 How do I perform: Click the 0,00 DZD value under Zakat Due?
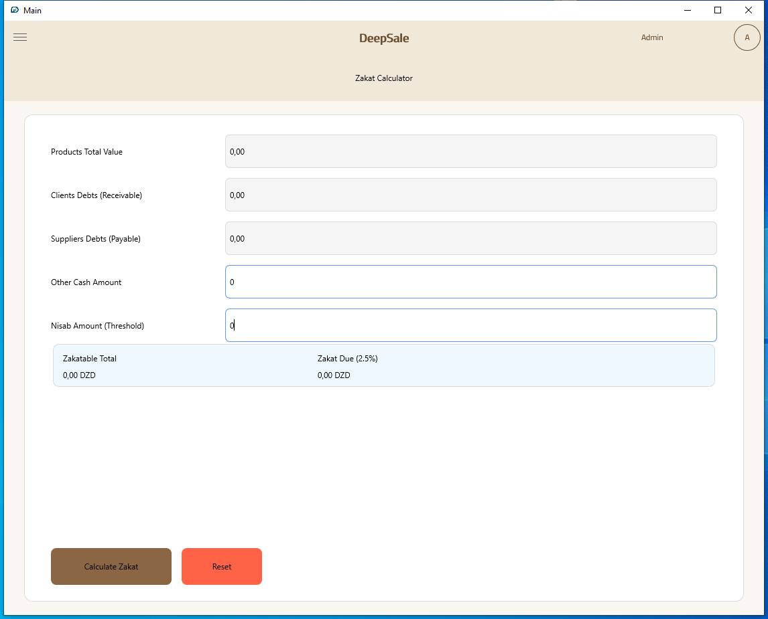coord(334,375)
